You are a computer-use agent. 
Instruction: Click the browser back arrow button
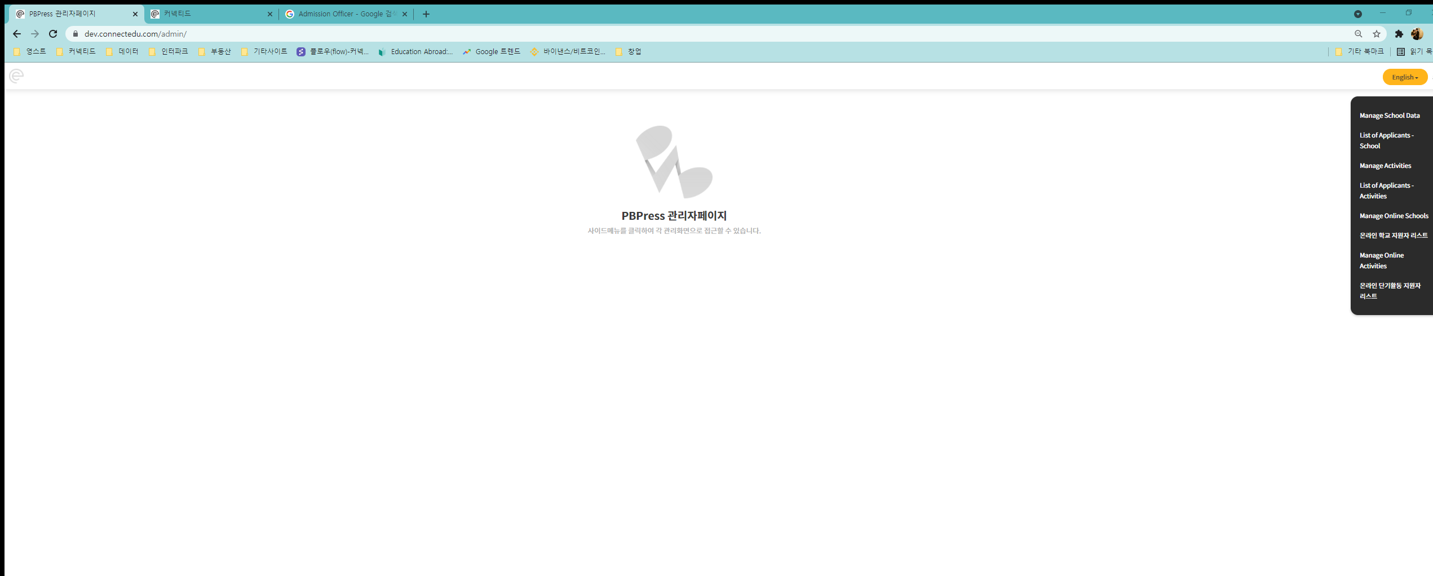[17, 34]
